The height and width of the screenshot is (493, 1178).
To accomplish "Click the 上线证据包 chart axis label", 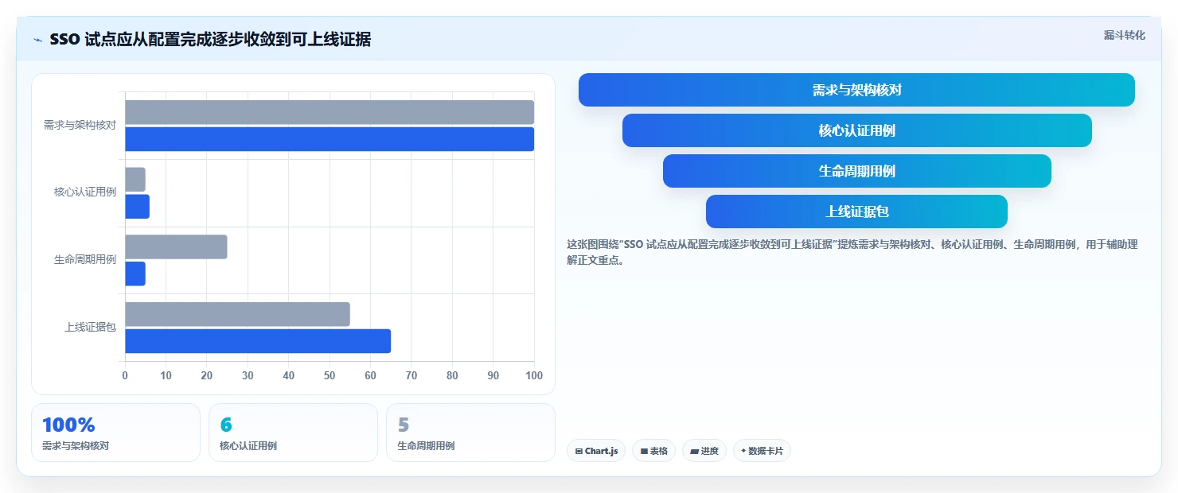I will point(90,327).
